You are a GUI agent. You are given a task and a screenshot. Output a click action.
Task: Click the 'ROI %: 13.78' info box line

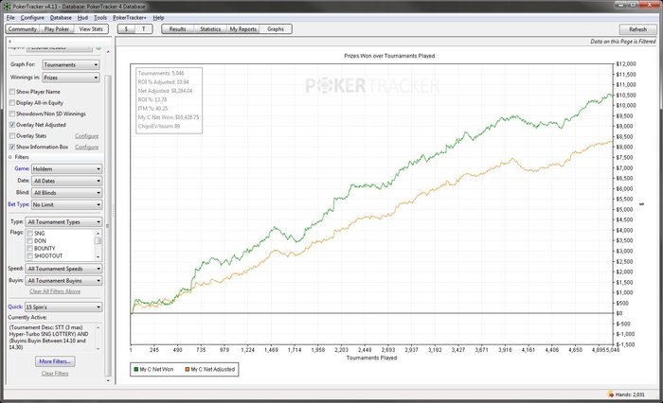pyautogui.click(x=152, y=99)
